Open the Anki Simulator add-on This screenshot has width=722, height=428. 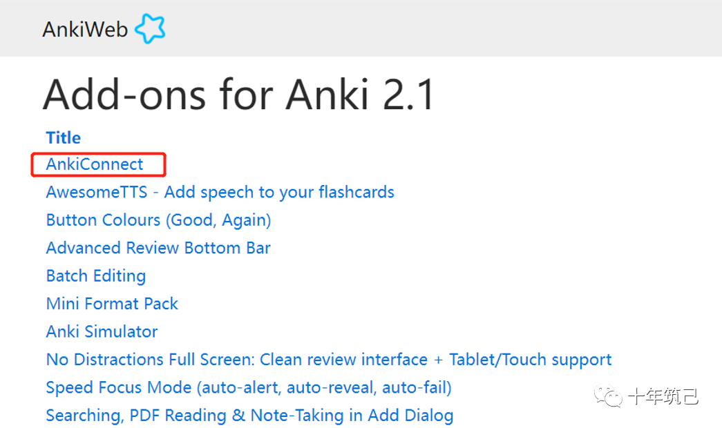[x=102, y=331]
